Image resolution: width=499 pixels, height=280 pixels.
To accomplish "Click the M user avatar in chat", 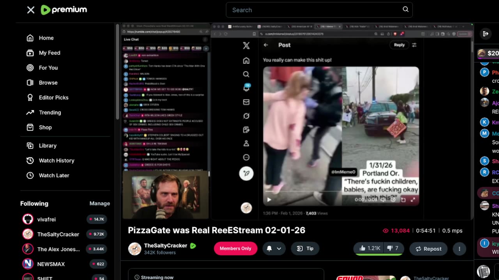I will pyautogui.click(x=484, y=133).
